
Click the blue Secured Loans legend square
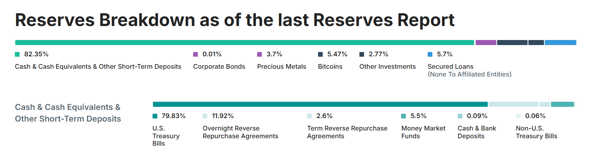(430, 54)
